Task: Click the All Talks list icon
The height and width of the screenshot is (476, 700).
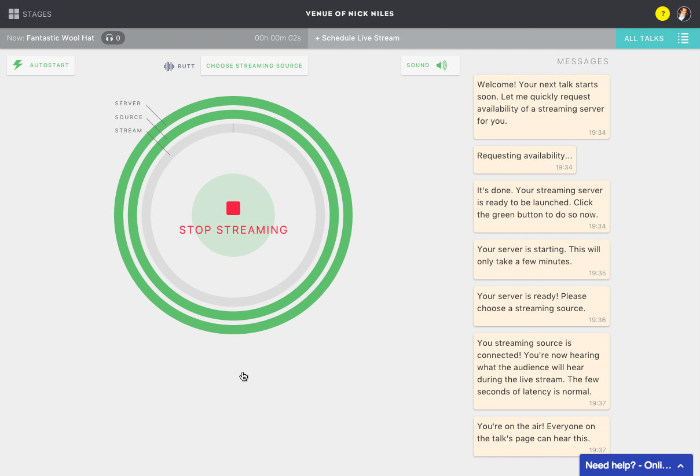Action: pyautogui.click(x=683, y=38)
